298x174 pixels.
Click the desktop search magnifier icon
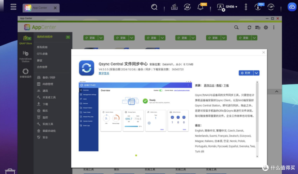(x=154, y=7)
